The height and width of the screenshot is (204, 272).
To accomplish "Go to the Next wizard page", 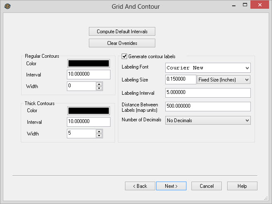I will (x=171, y=186).
